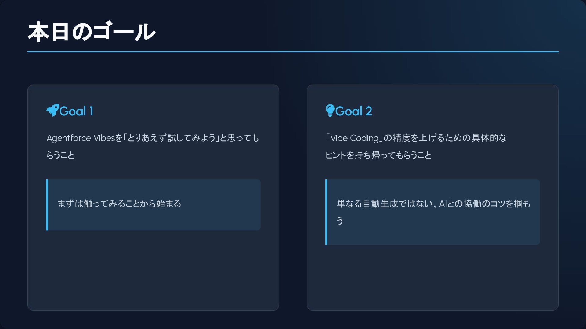Viewport: 586px width, 329px height.
Task: Click the blue left border of Goal 1's callout
Action: (47, 205)
